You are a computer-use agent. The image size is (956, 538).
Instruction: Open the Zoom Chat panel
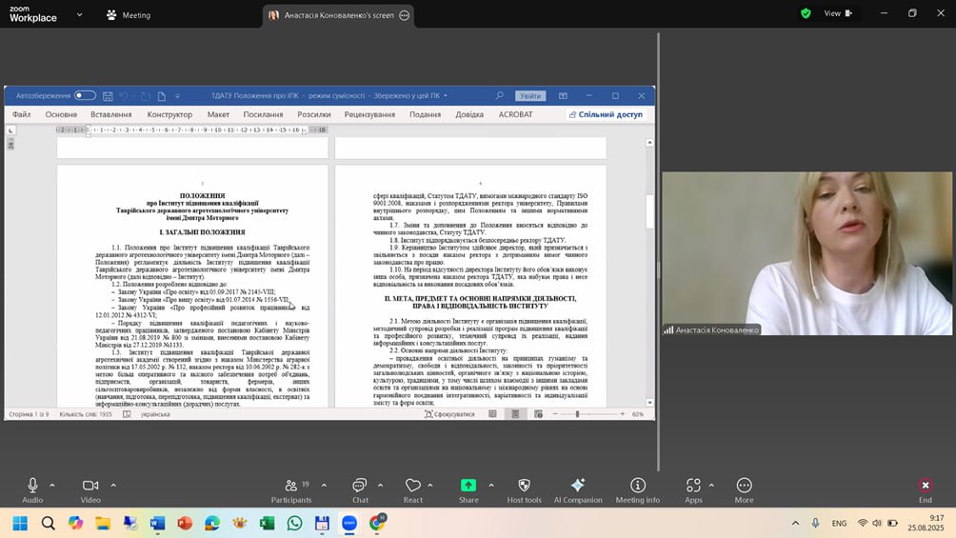(359, 486)
